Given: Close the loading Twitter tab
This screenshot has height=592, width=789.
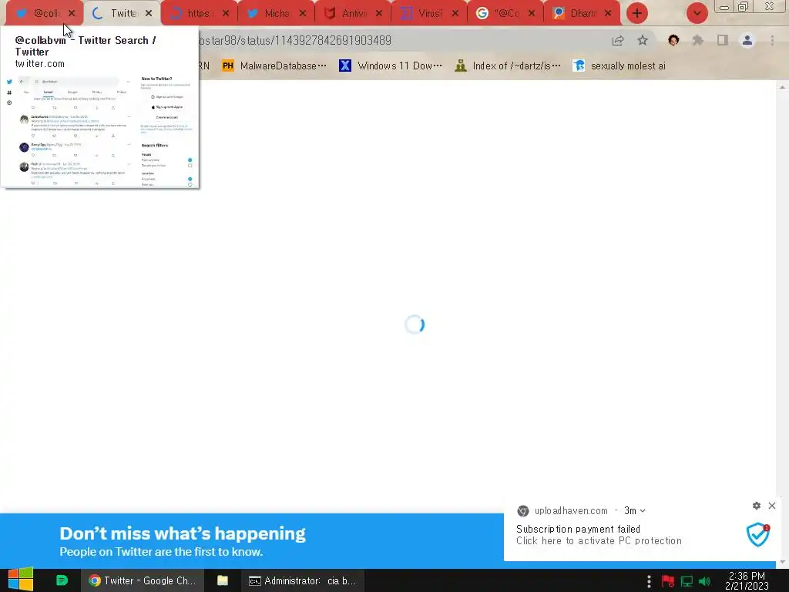Looking at the screenshot, I should pyautogui.click(x=149, y=14).
